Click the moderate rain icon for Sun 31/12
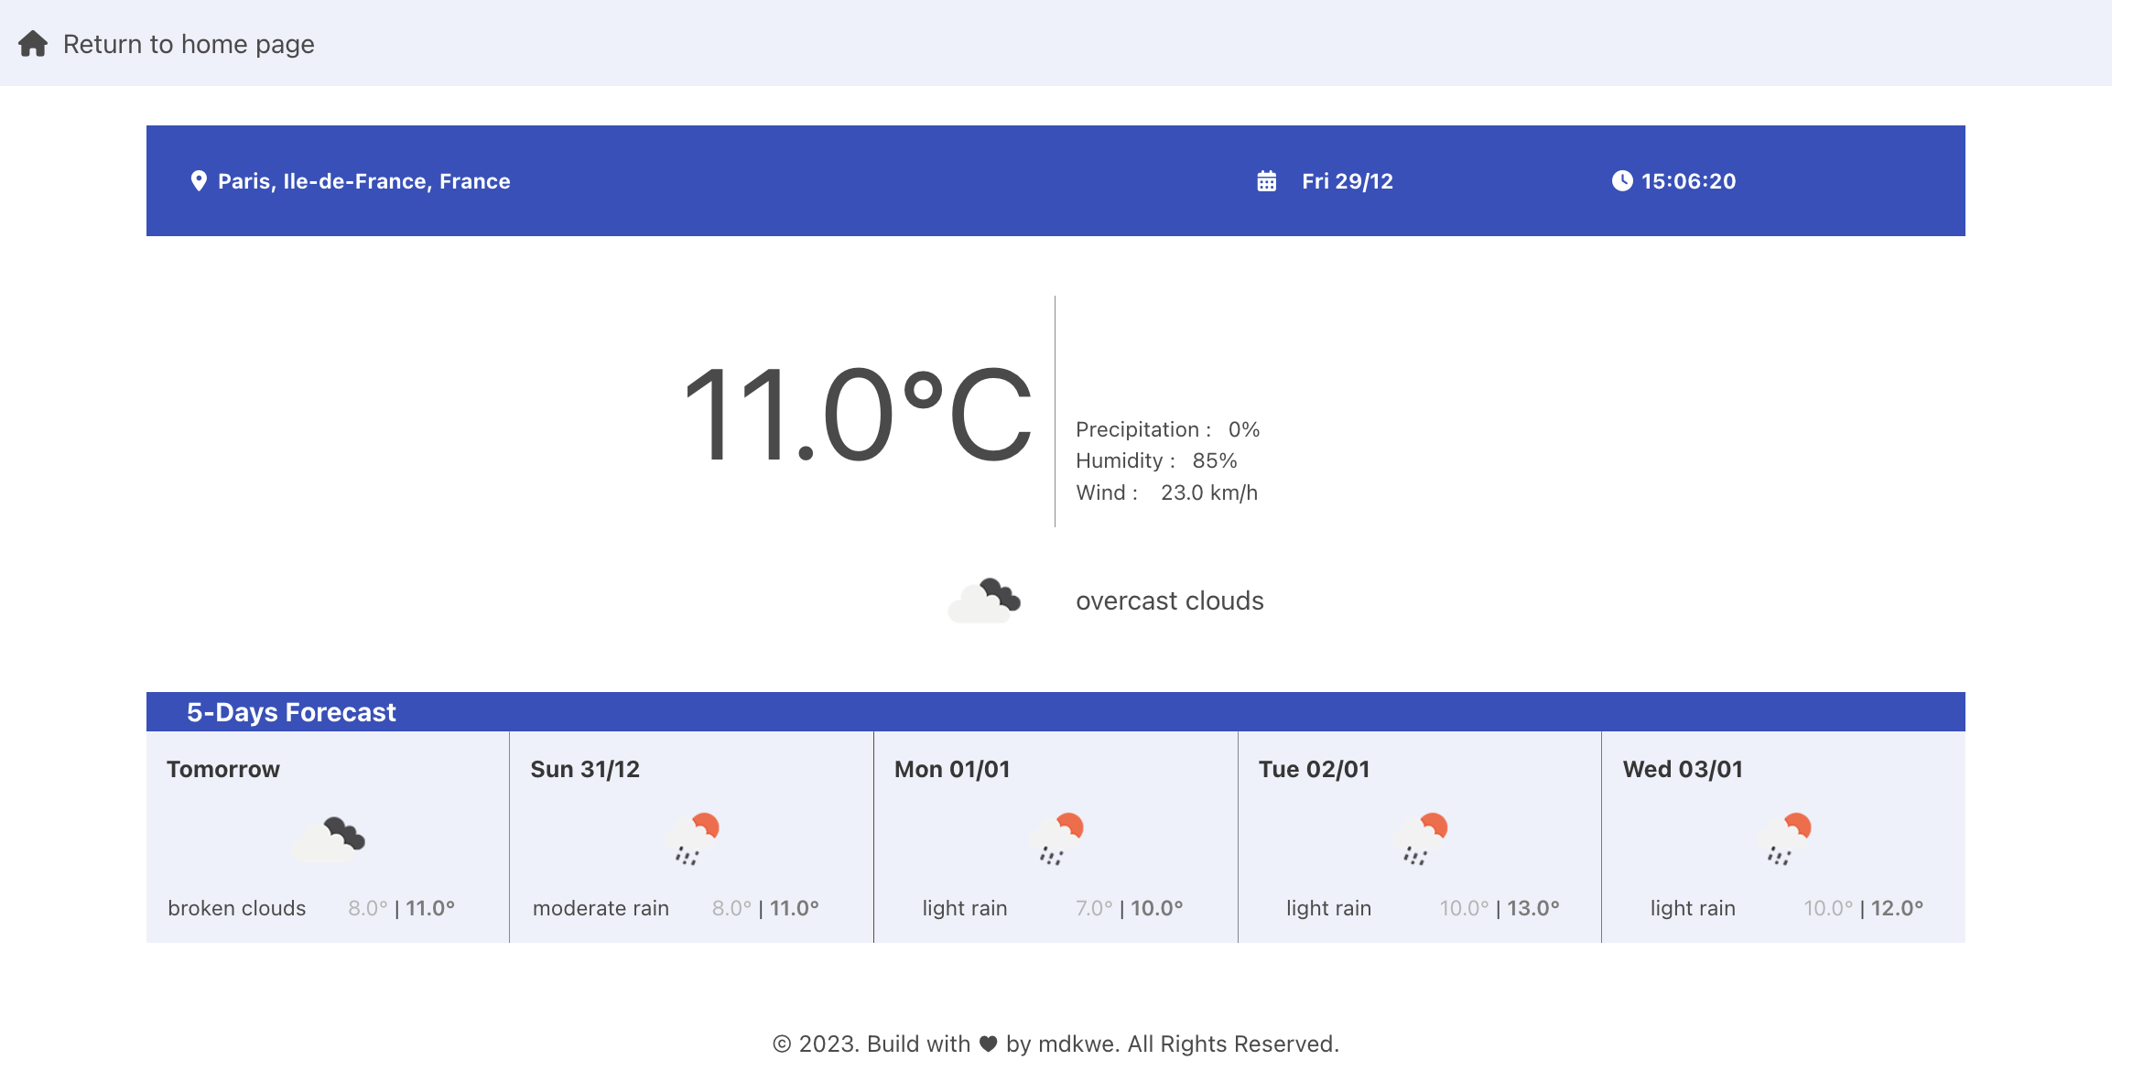The width and height of the screenshot is (2133, 1071). click(x=693, y=838)
